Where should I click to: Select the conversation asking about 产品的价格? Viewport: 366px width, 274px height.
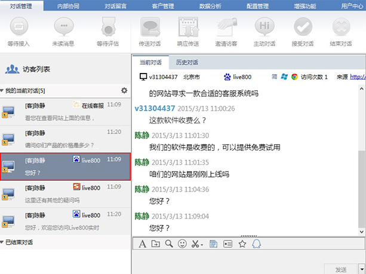66,138
